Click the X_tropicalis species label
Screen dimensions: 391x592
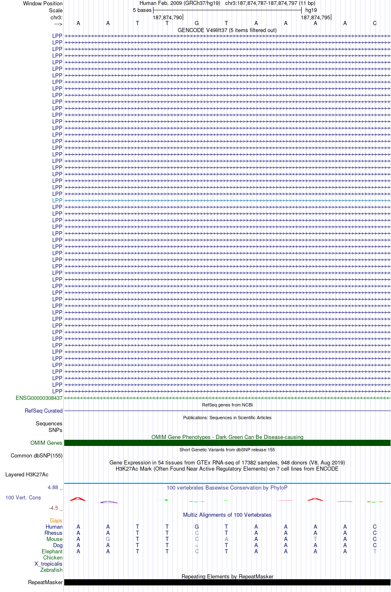point(49,564)
